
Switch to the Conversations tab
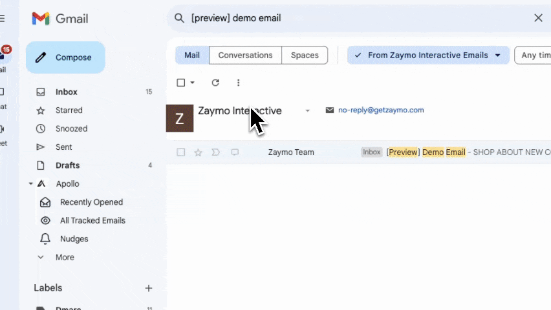coord(245,56)
